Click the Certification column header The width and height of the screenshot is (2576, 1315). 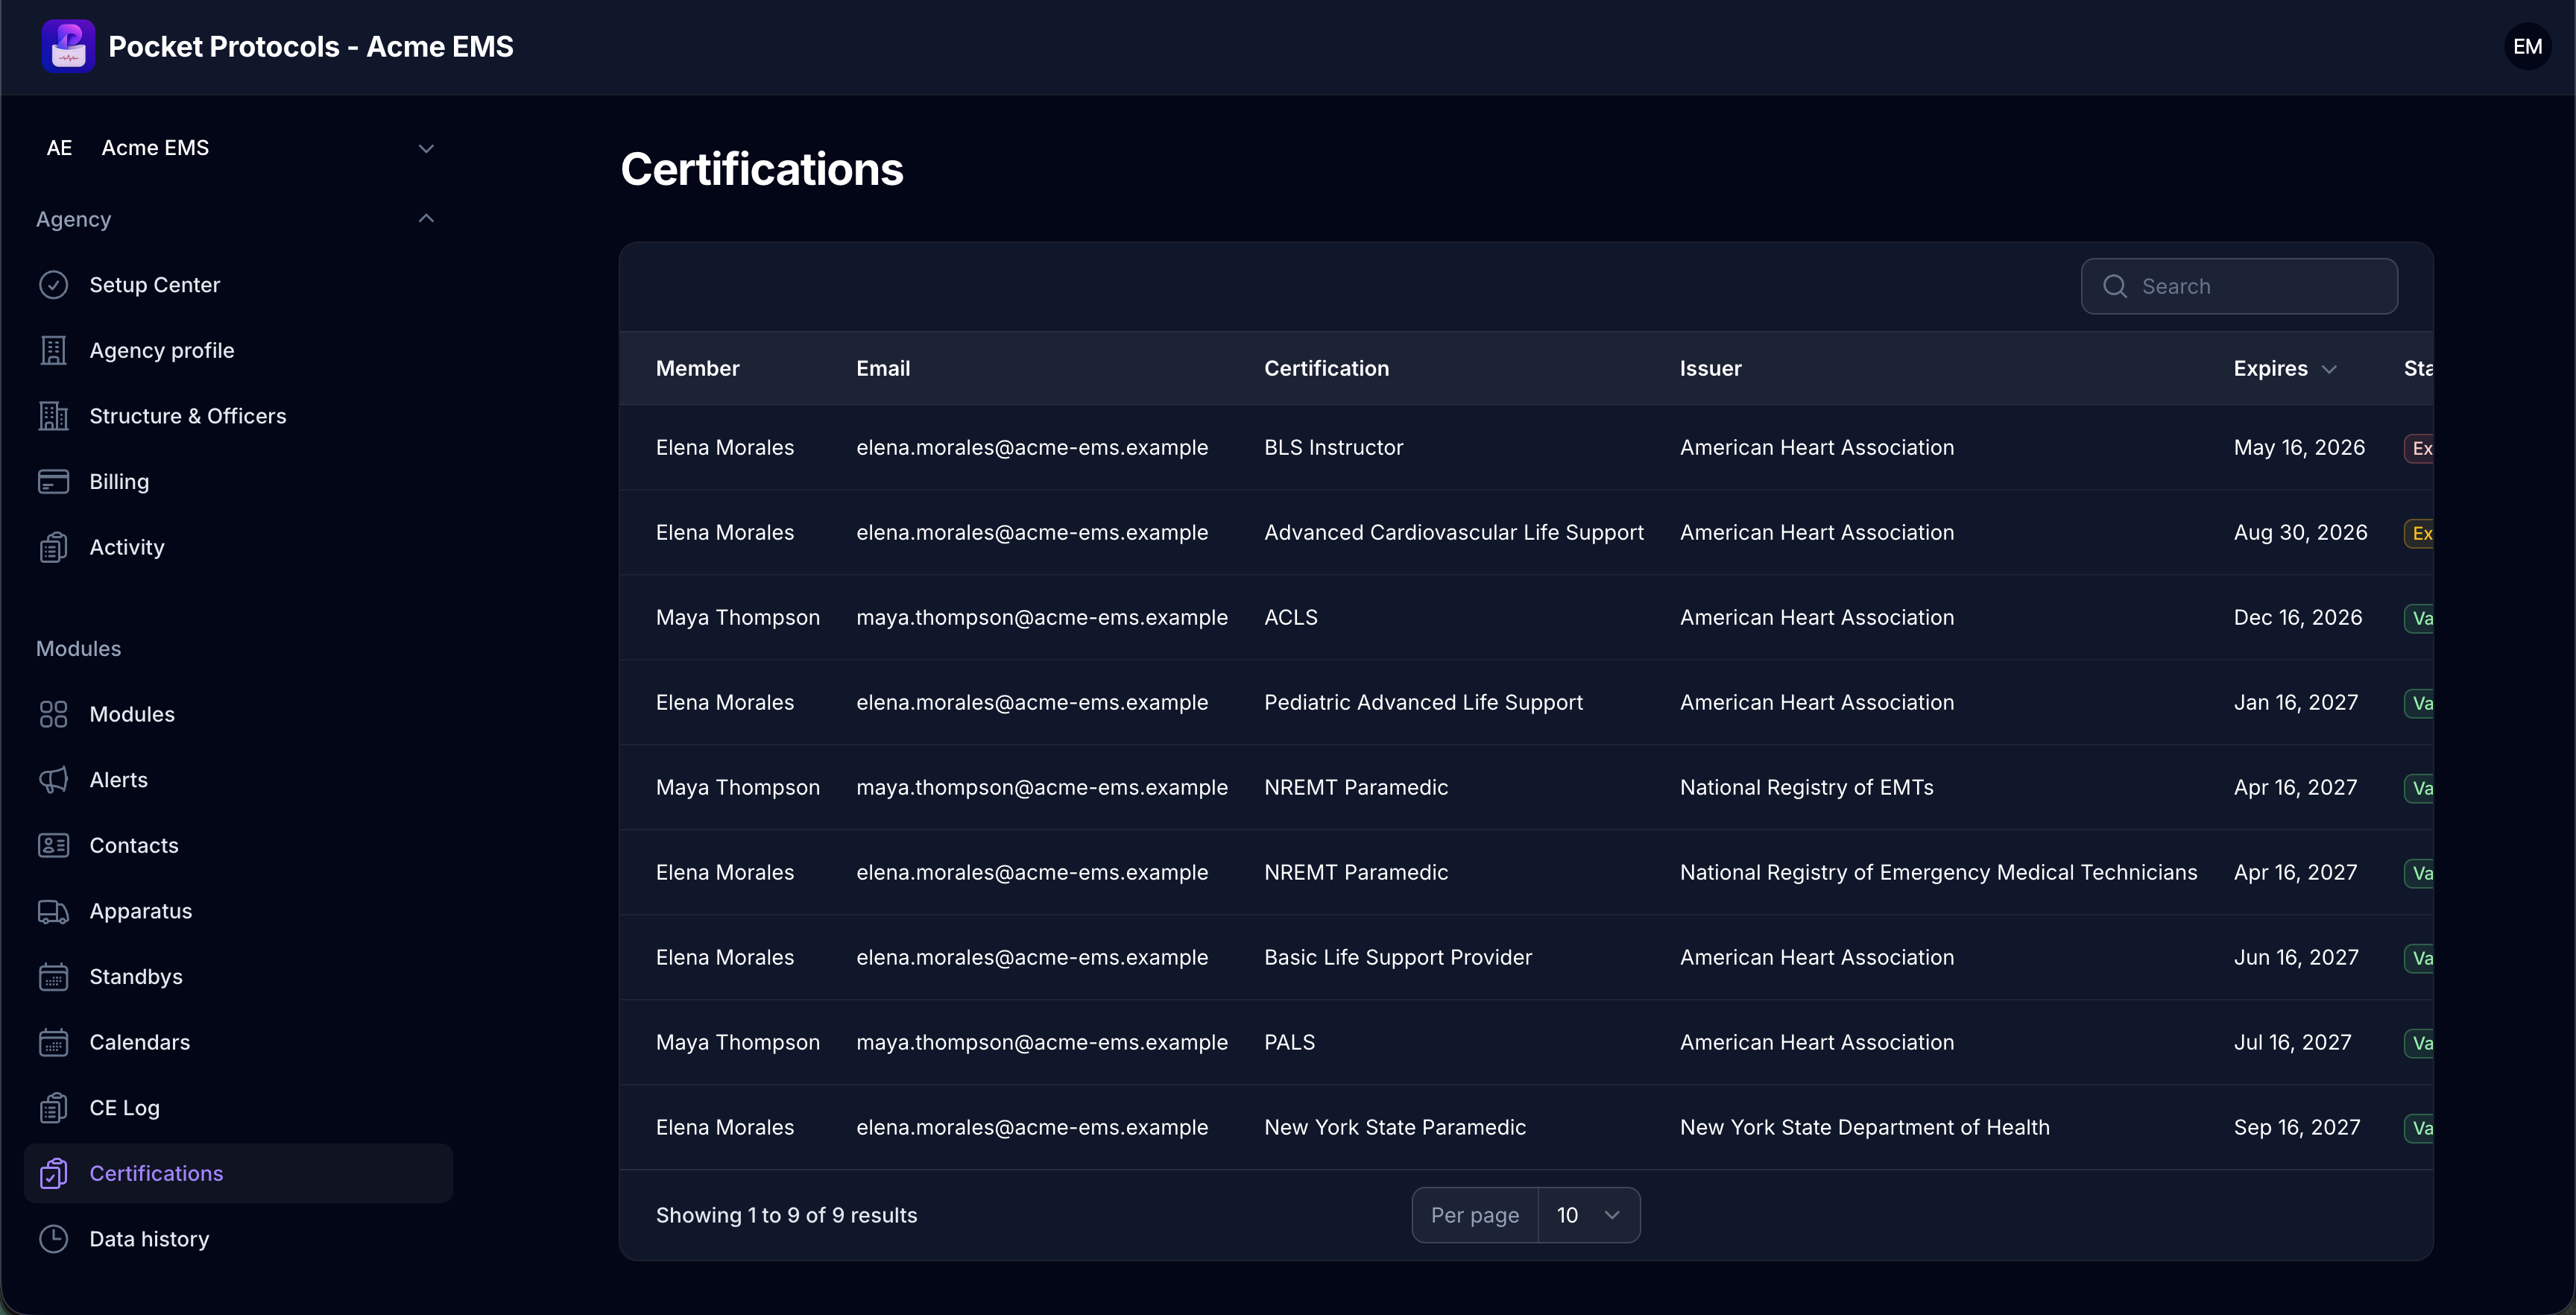(x=1326, y=369)
